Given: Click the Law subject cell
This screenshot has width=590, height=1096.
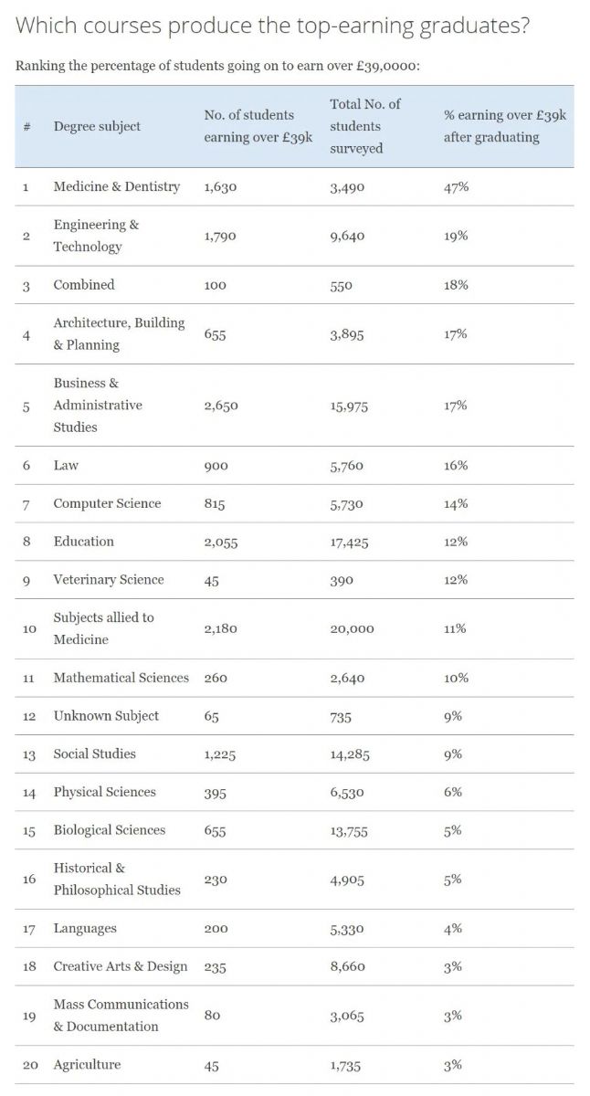Looking at the screenshot, I should (66, 466).
